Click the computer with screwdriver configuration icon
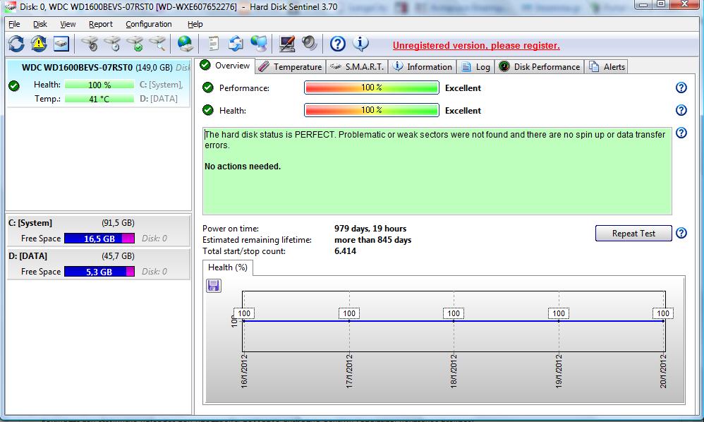Viewport: 704px width, 422px height. point(287,44)
